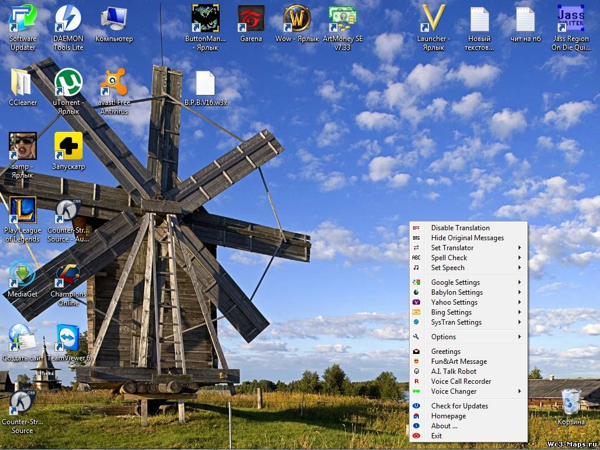Expand the Voice Changer submenu
Screen dimensions: 600x450
454,391
